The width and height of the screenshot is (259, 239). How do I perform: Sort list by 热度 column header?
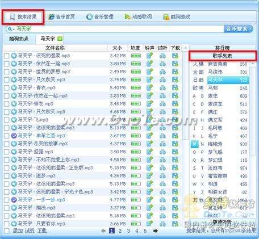[x=135, y=48]
